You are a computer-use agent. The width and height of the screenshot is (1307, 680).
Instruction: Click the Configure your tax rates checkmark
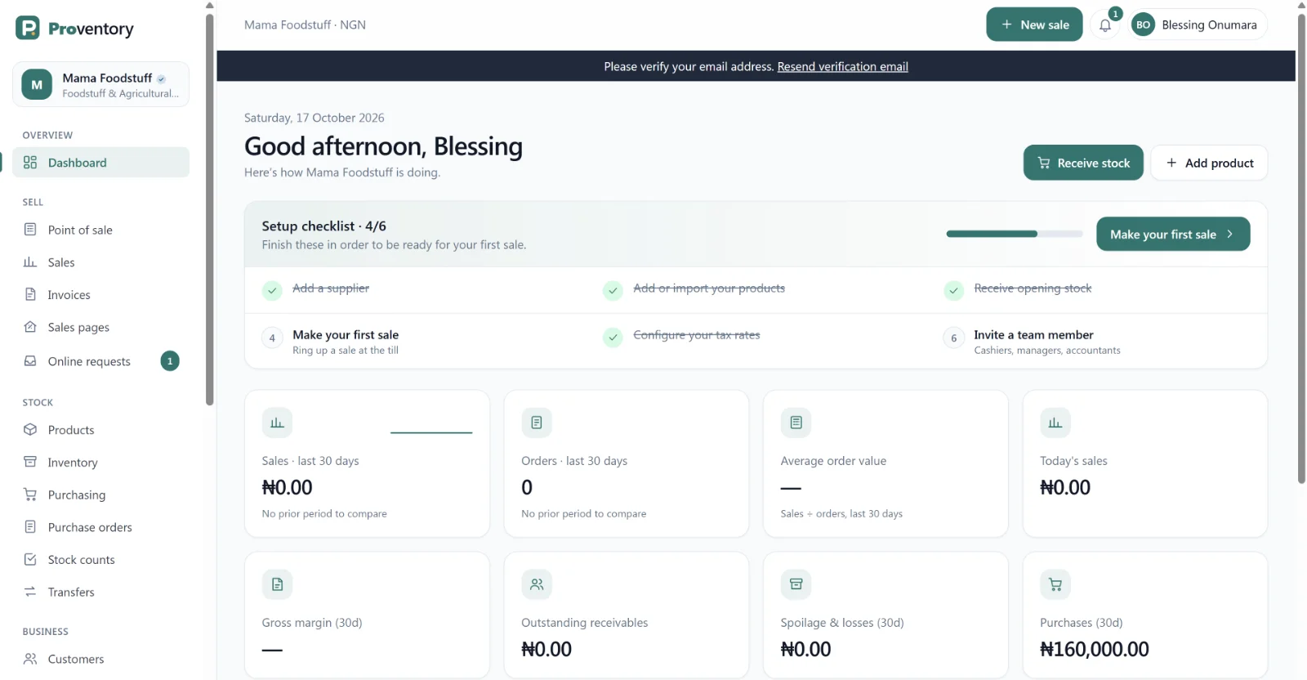(x=613, y=337)
